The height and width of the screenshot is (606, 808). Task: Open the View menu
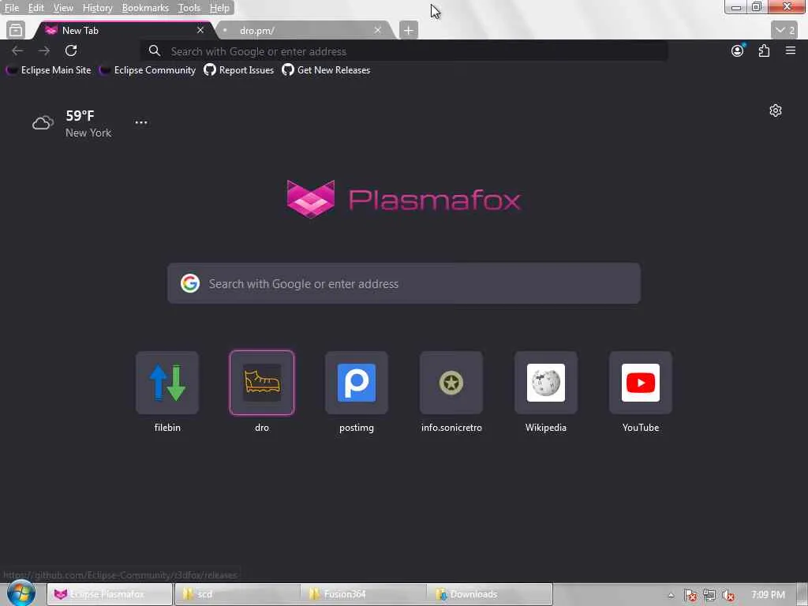63,8
